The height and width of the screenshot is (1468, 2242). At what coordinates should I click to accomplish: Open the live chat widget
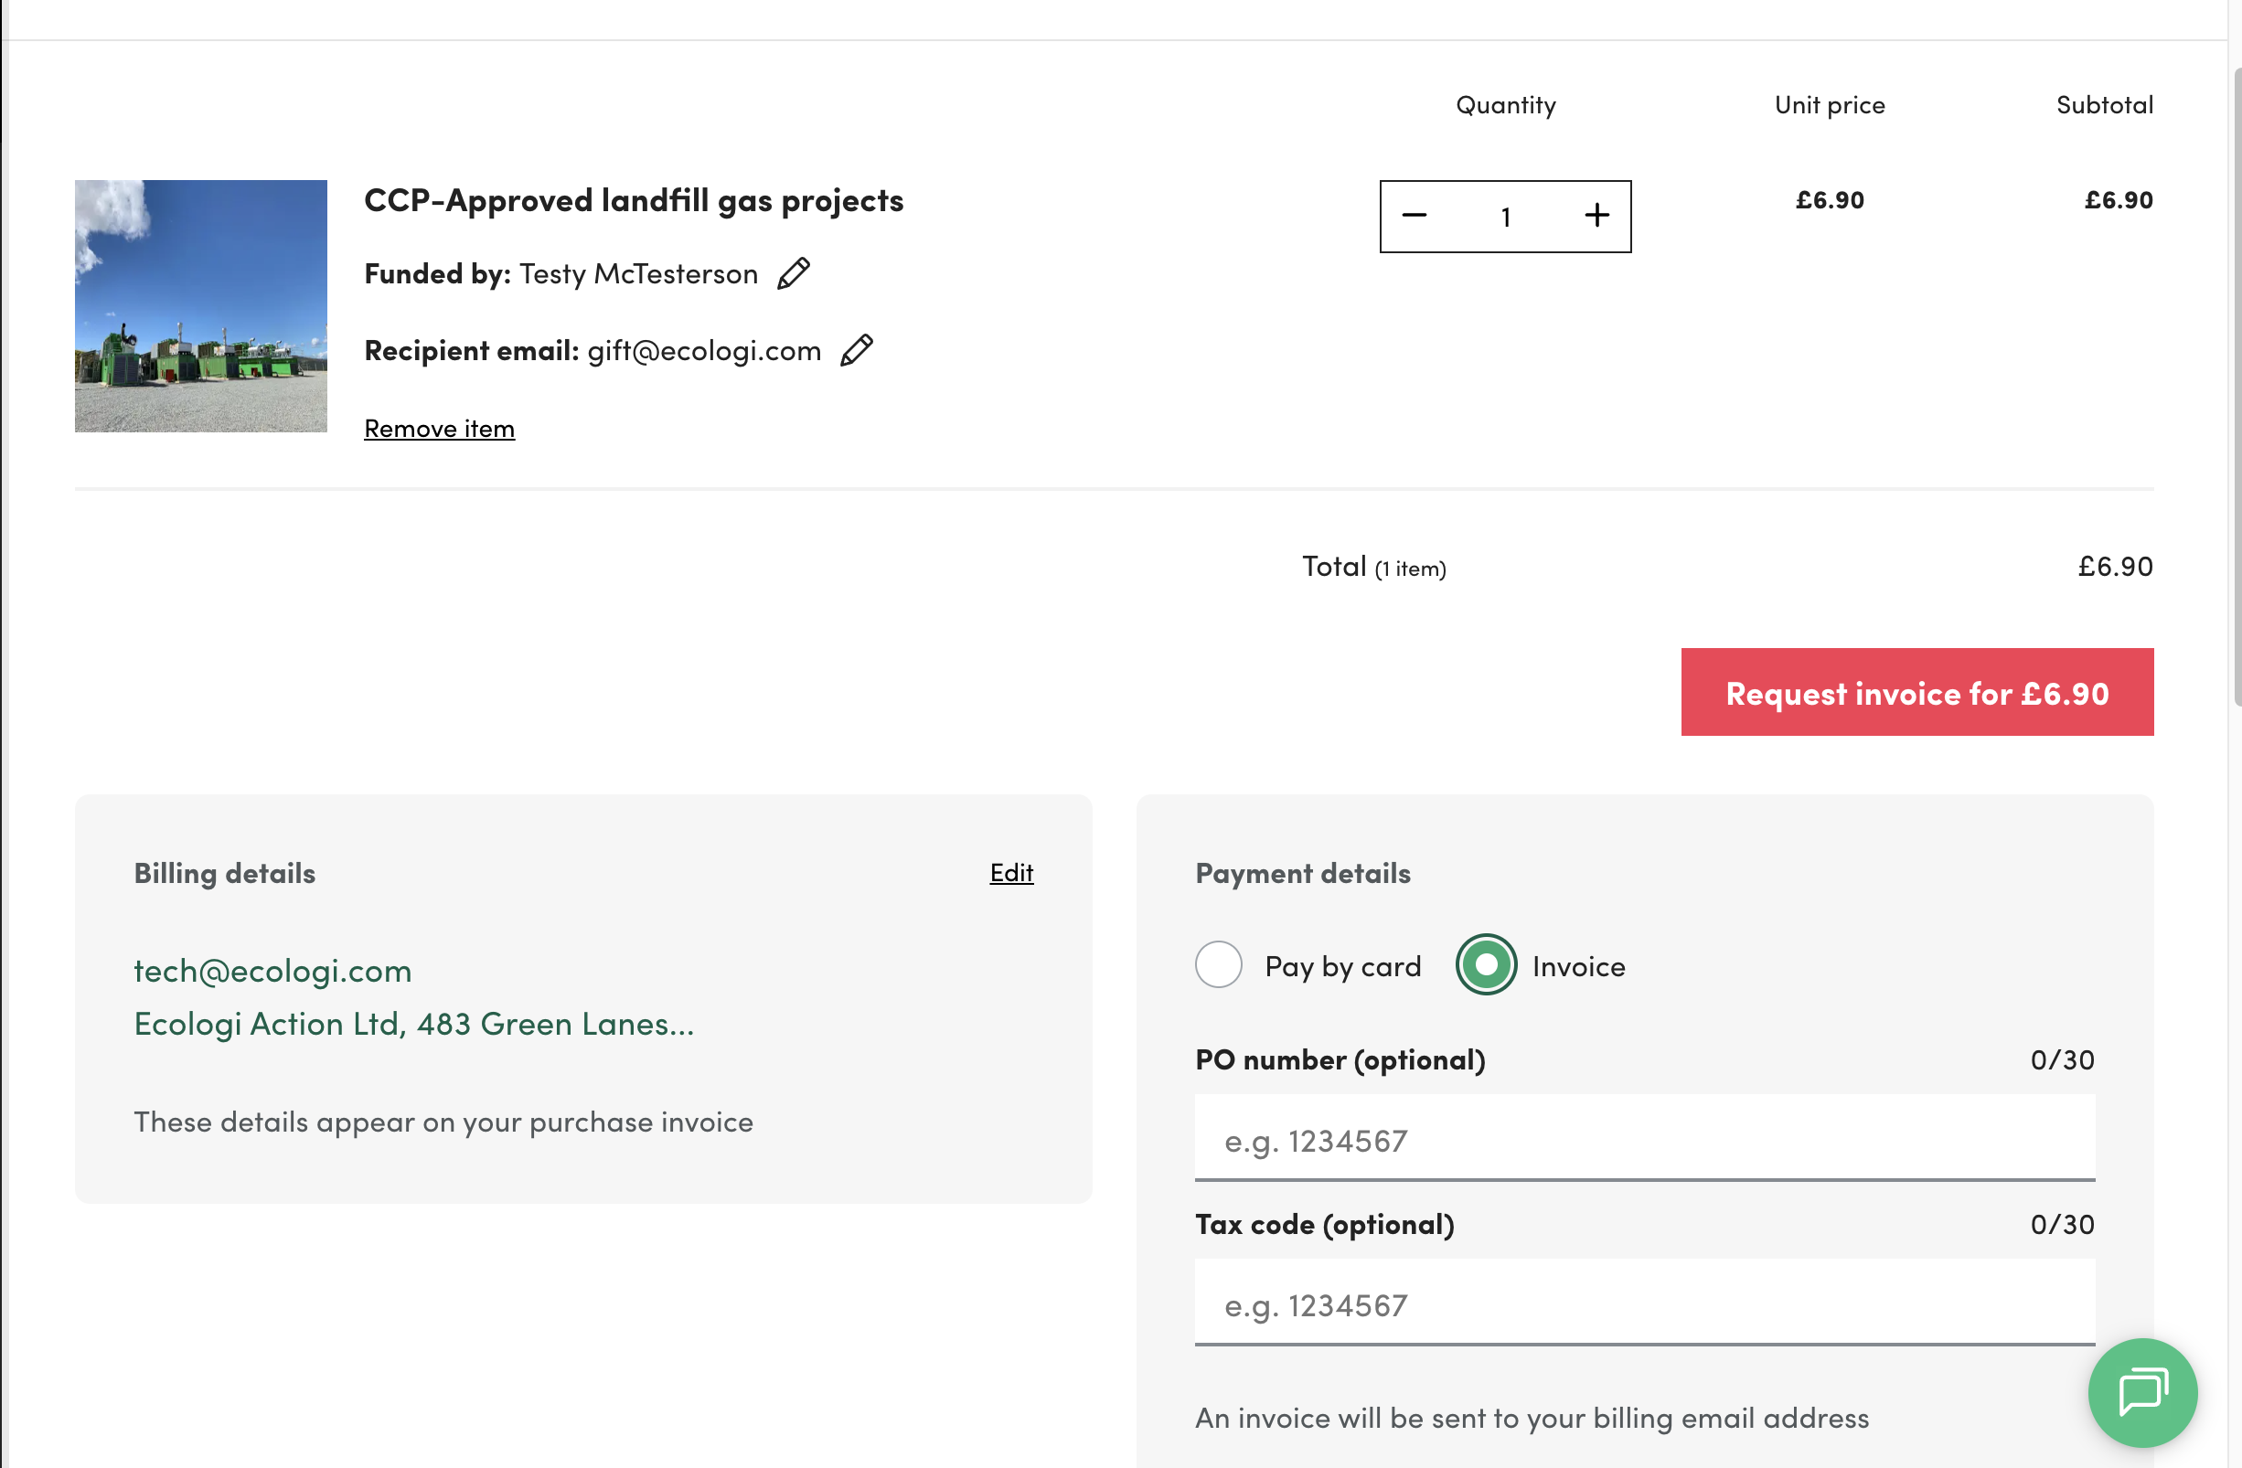[x=2142, y=1392]
